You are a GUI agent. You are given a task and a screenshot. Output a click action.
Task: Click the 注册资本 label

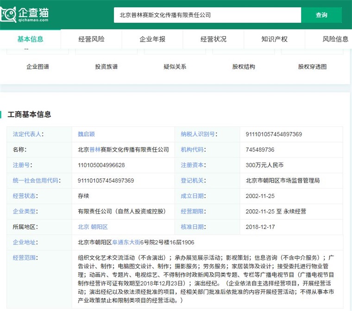tap(193, 165)
